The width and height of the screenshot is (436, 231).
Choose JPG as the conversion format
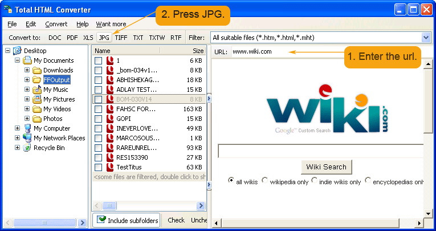click(x=104, y=38)
